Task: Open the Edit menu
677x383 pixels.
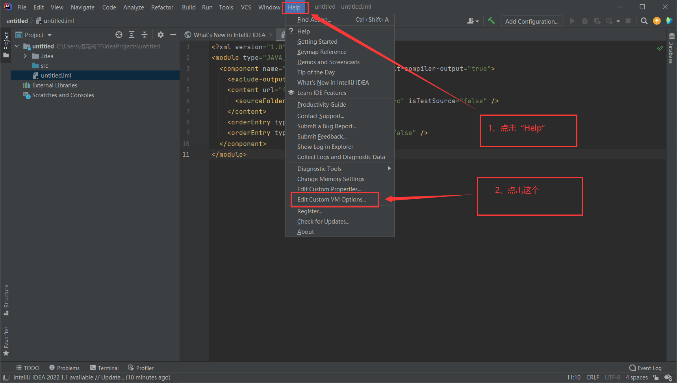Action: click(39, 7)
